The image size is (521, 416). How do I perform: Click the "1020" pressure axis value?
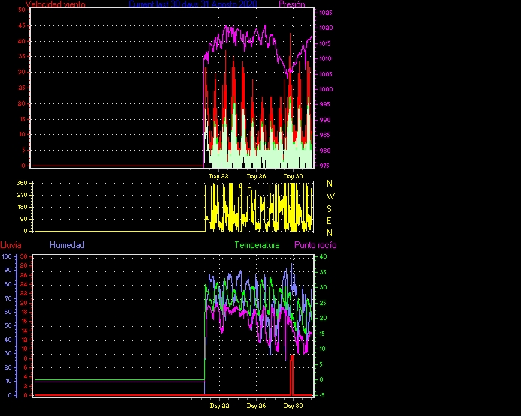tap(326, 28)
